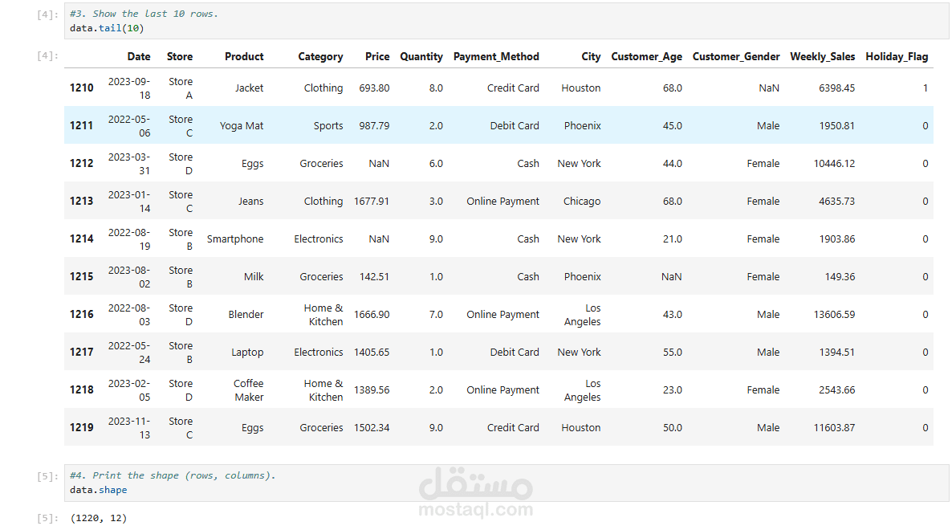This screenshot has width=952, height=530.
Task: Click the Weekly_Sales column header
Action: (x=822, y=57)
